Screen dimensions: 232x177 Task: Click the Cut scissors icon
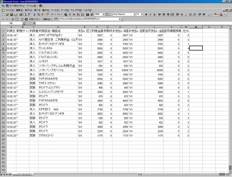35,15
